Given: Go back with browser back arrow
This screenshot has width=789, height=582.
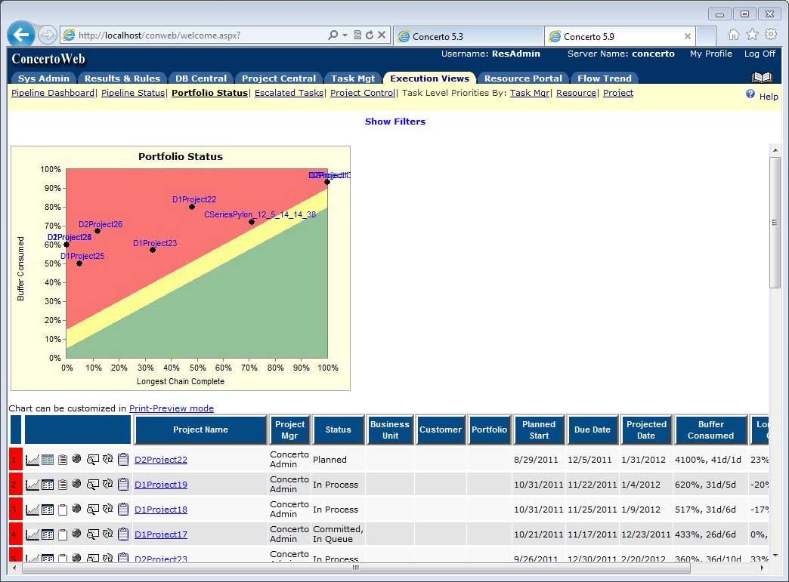Looking at the screenshot, I should click(21, 35).
